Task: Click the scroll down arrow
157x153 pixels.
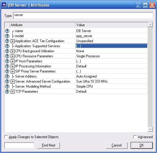Action: 150,129
